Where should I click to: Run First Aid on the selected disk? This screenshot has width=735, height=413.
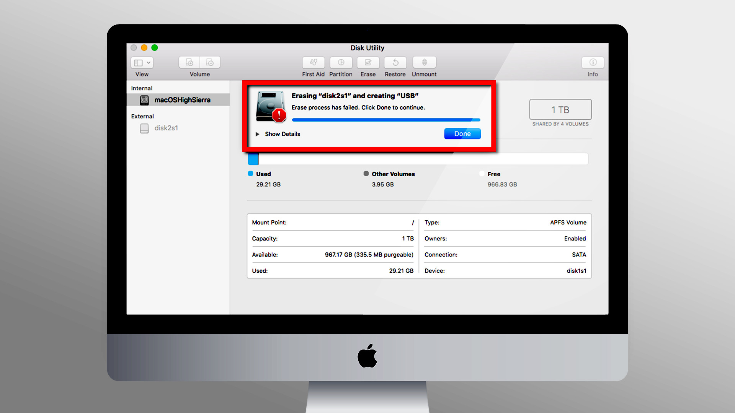point(313,65)
